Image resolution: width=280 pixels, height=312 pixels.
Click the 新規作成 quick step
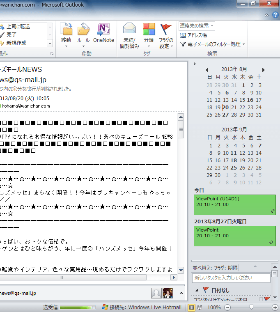pos(13,43)
